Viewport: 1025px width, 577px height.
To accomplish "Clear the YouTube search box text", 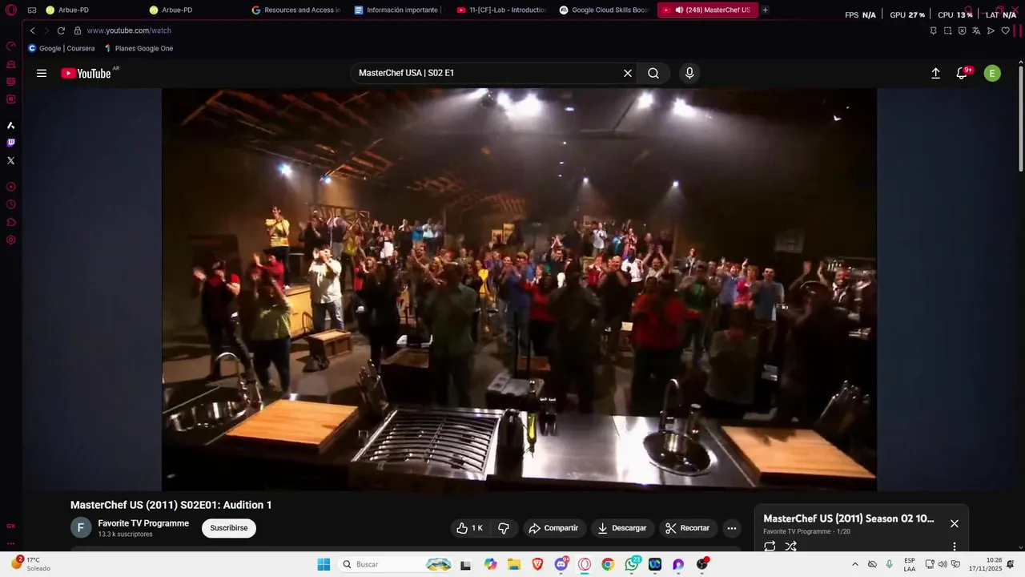I will coord(628,73).
